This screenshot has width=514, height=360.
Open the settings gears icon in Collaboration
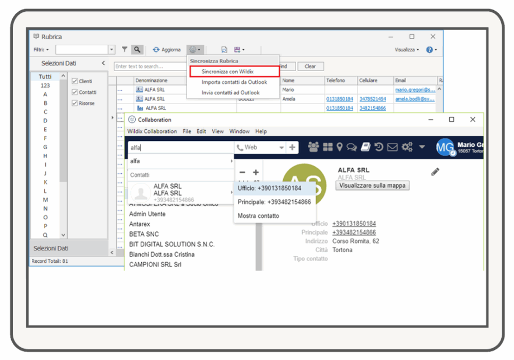[407, 147]
